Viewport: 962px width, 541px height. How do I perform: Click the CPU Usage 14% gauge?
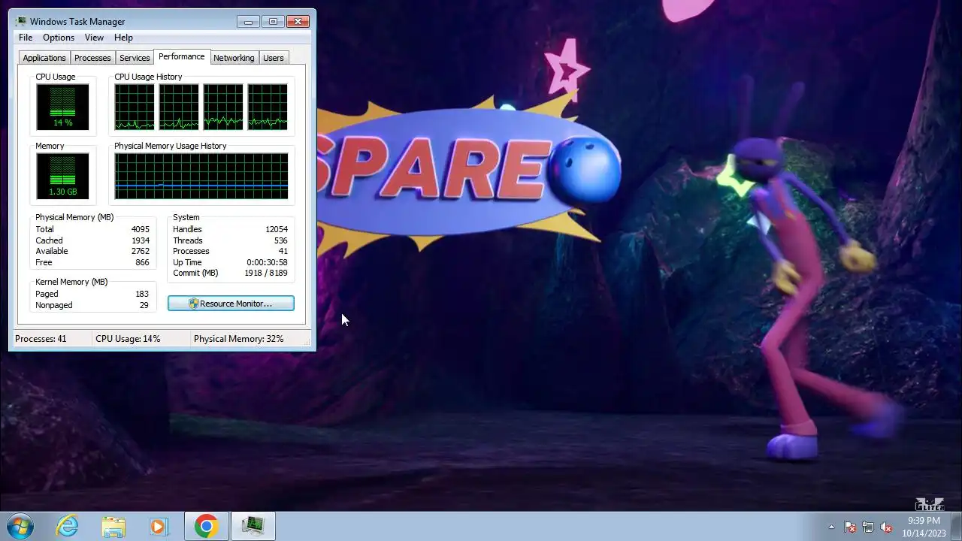pyautogui.click(x=62, y=107)
